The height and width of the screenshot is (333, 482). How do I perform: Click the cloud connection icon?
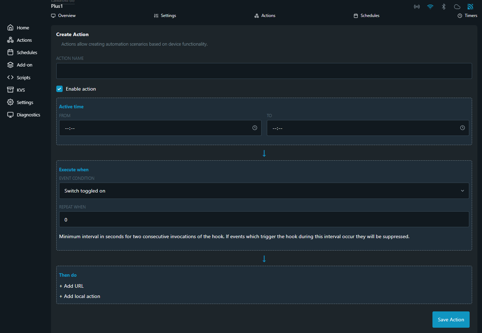tap(457, 7)
